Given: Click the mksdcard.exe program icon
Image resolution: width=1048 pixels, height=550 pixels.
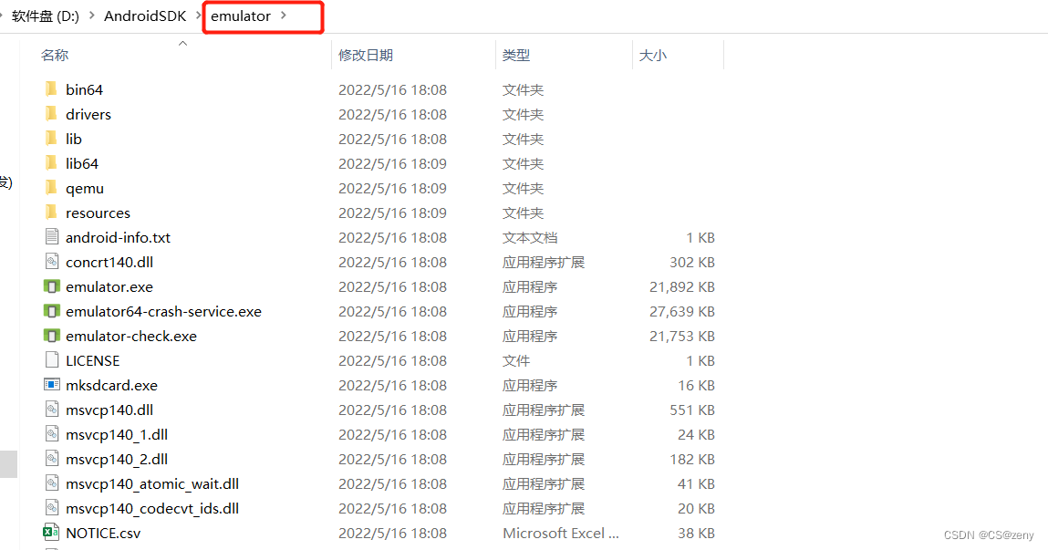Looking at the screenshot, I should 51,384.
